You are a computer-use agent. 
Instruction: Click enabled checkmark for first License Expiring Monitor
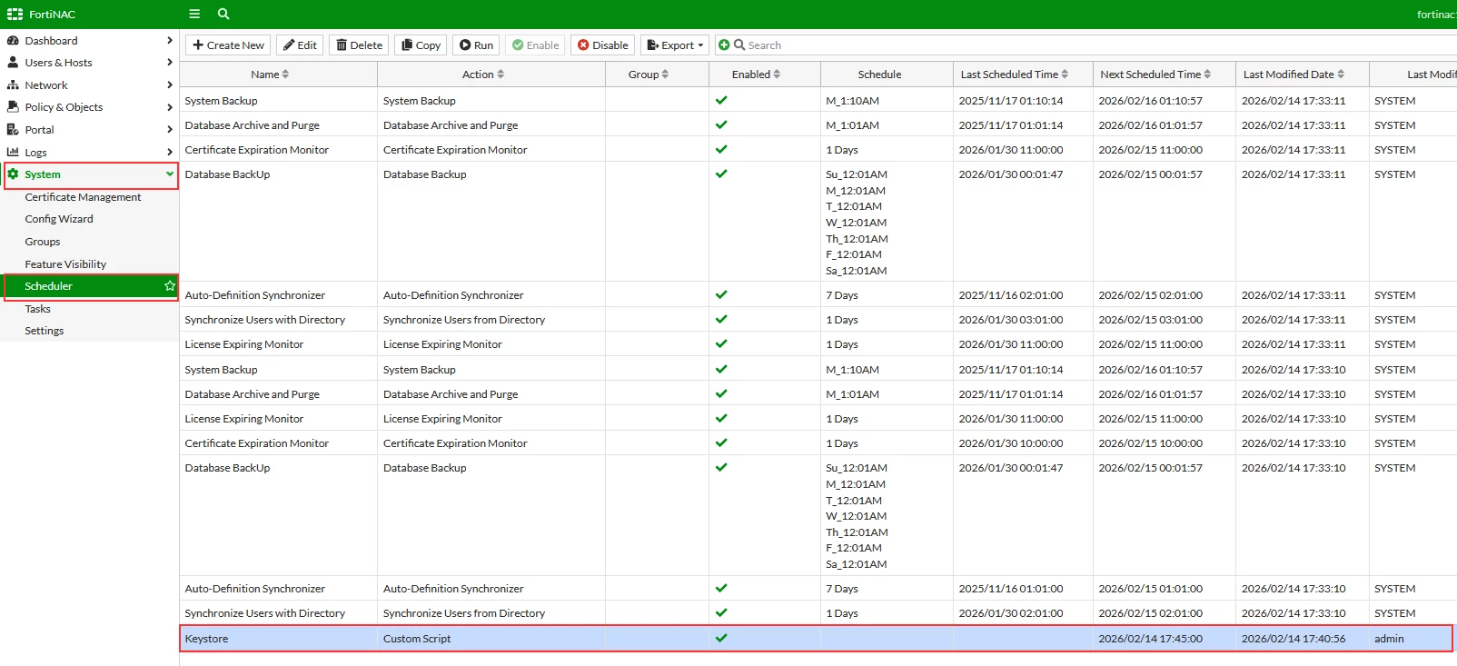click(x=721, y=343)
